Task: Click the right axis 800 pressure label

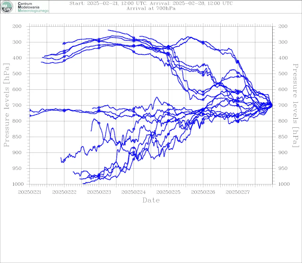Action: [283, 121]
